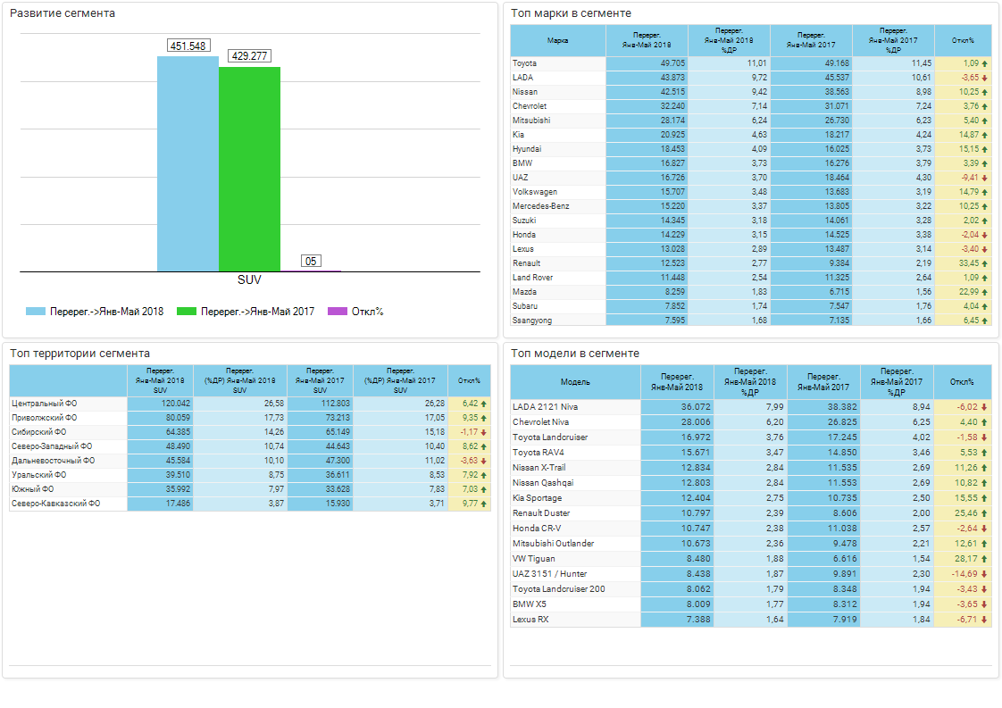This screenshot has height=708, width=1002.
Task: Sort by Откл% header in the territories table
Action: (469, 380)
